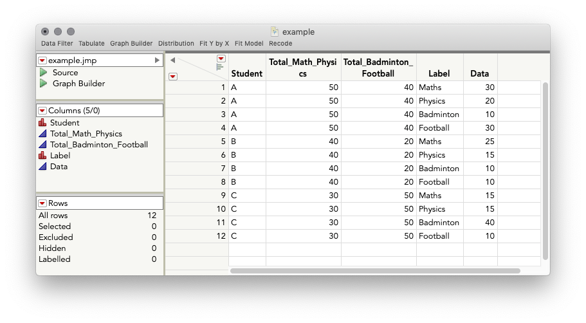Click the document icon beside the window title
This screenshot has width=586, height=323.
pyautogui.click(x=275, y=32)
